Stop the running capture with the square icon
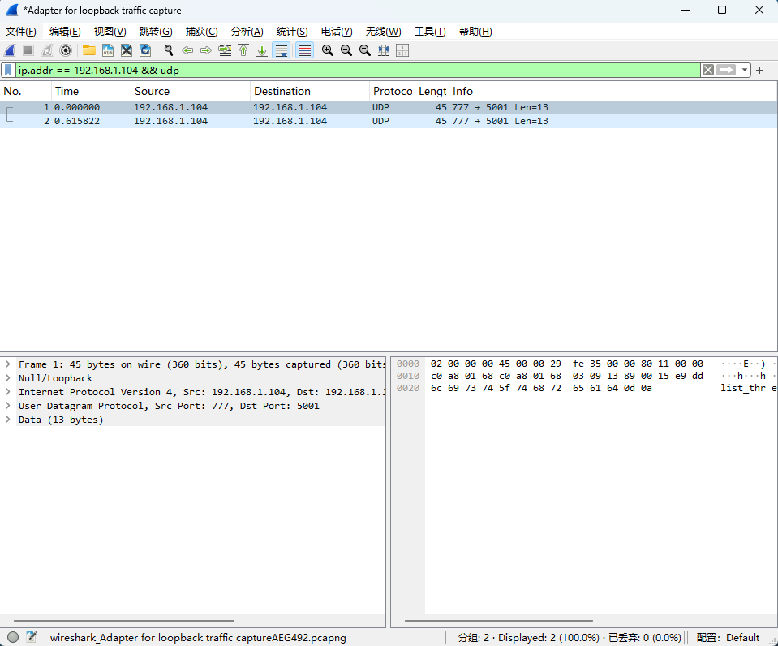Screen dimensions: 778x646 [x=28, y=50]
